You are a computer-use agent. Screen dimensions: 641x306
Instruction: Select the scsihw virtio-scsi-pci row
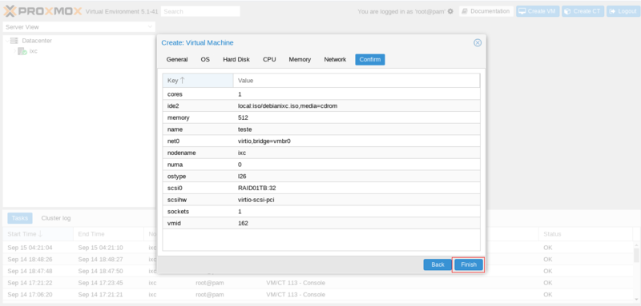[x=321, y=200]
